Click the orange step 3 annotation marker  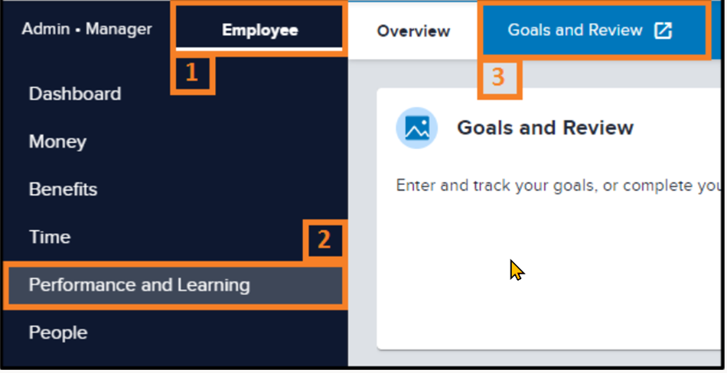[x=498, y=77]
